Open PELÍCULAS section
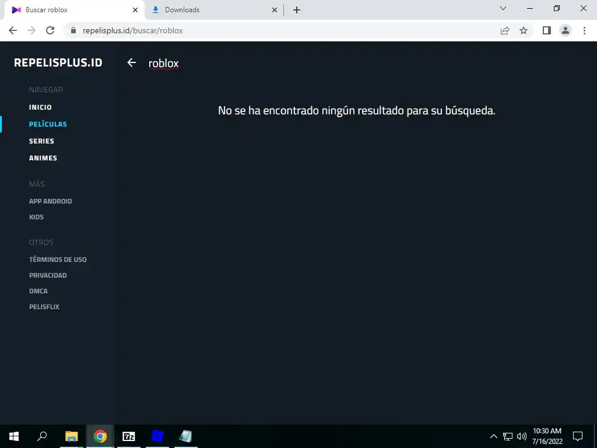Viewport: 597px width, 448px height. (x=48, y=124)
